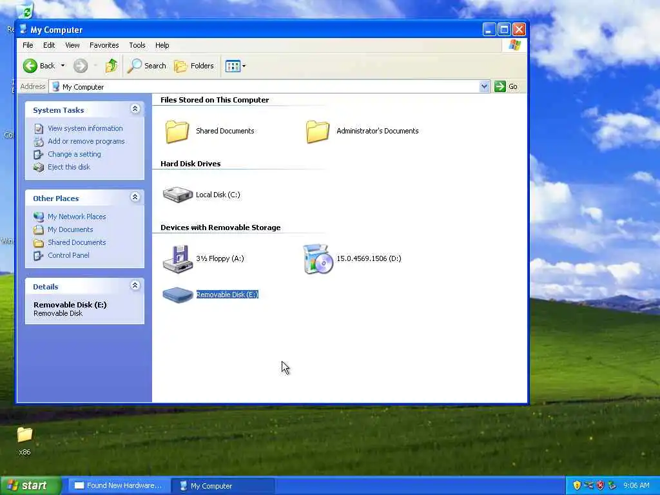Open the Tools menu

137,45
